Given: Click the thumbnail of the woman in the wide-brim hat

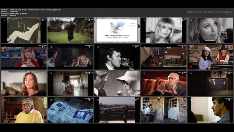Looking at the screenshot, I should coord(117,84).
